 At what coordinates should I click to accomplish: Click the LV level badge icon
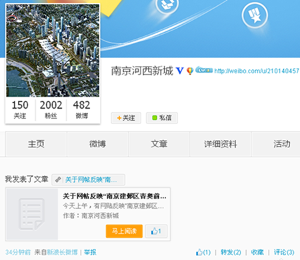pyautogui.click(x=204, y=70)
